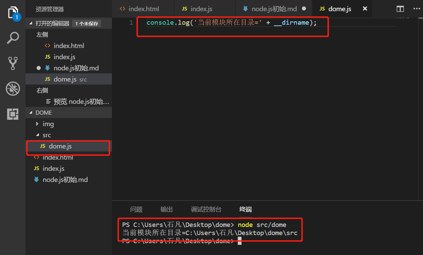
Task: Open the Debug bug icon in activity bar
Action: click(x=13, y=89)
